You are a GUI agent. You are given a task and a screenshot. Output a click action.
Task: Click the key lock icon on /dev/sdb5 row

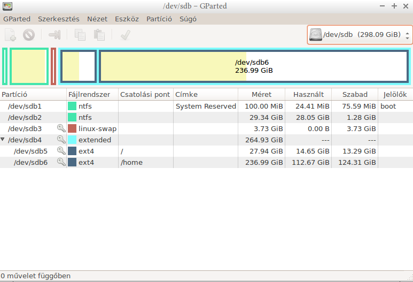(61, 151)
